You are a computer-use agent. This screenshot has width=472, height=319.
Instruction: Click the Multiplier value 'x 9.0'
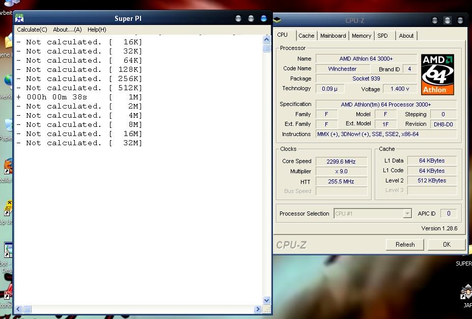341,171
